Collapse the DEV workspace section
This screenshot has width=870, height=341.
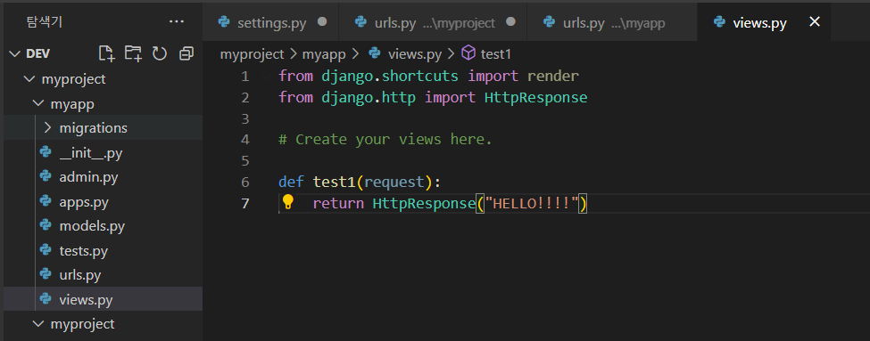click(x=14, y=53)
